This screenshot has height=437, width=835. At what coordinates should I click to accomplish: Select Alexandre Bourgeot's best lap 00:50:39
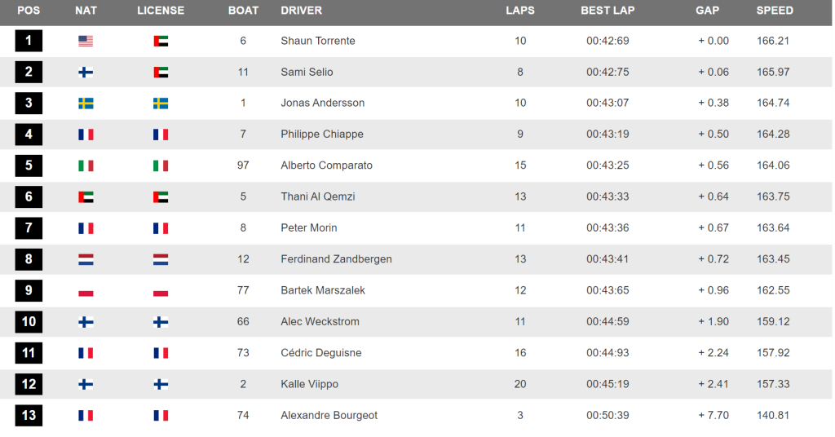[607, 415]
